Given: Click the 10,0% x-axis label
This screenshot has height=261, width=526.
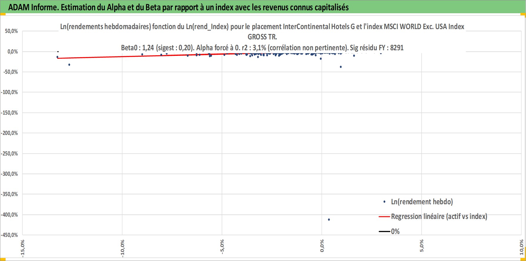Looking at the screenshot, I should coord(522,247).
